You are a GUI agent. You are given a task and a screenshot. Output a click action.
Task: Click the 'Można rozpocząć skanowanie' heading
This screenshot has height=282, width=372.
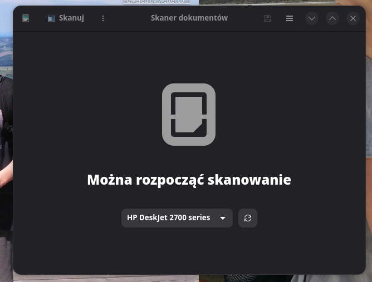click(x=189, y=180)
